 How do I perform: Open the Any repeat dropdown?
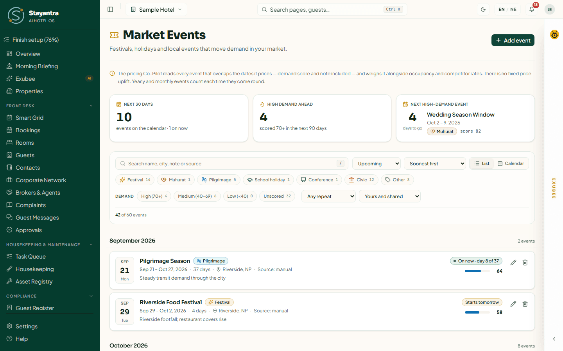[x=328, y=196]
